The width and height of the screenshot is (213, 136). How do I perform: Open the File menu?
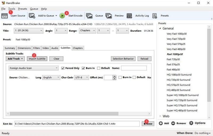[x=3, y=9]
